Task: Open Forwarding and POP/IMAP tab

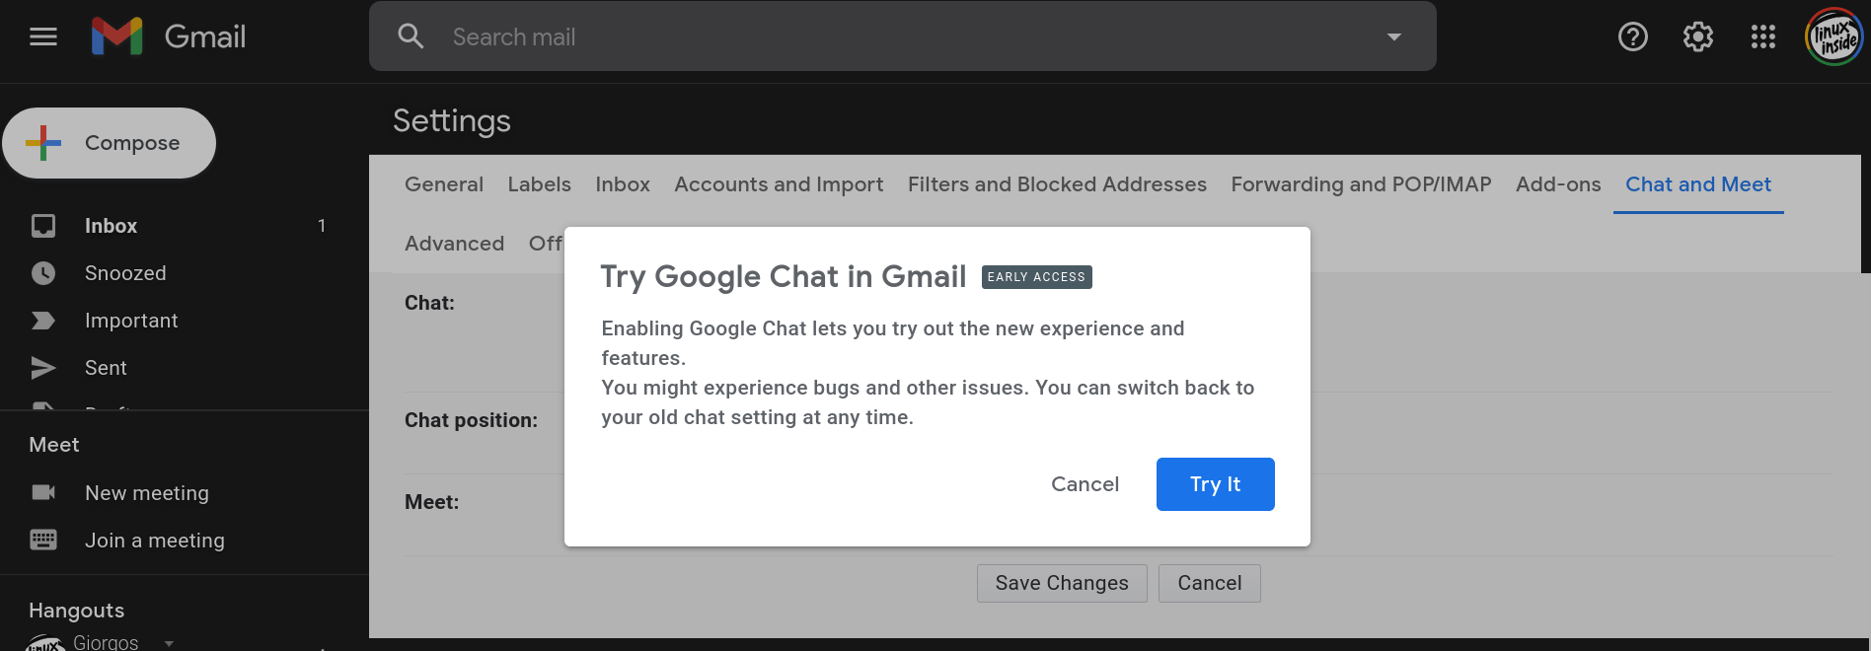Action: point(1361,184)
